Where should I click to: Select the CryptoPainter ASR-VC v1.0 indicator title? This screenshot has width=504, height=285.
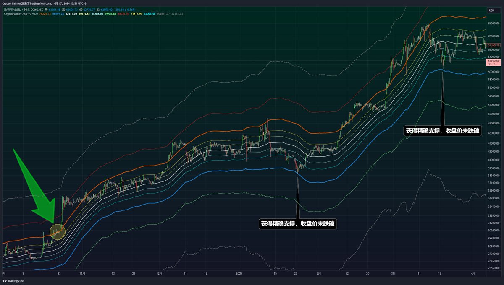(21, 14)
